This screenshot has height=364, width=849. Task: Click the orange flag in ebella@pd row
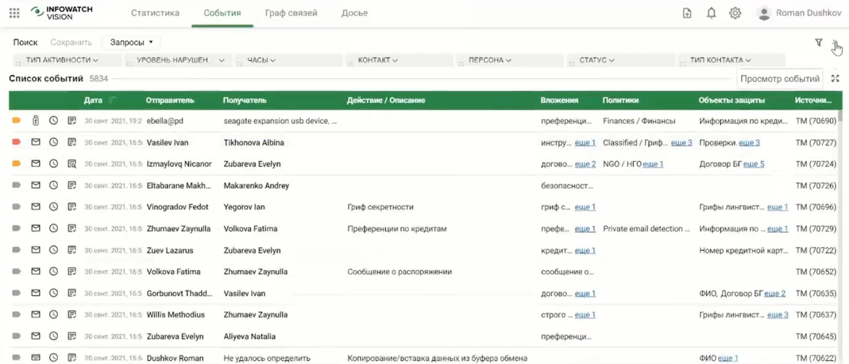pyautogui.click(x=17, y=121)
